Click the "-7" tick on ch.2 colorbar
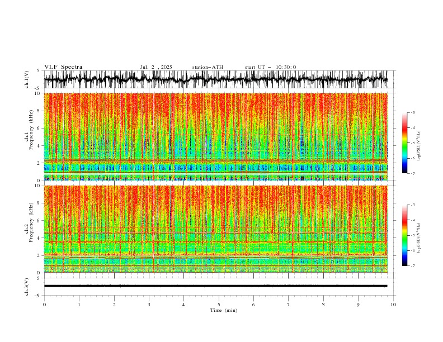This screenshot has width=443, height=342. point(412,266)
